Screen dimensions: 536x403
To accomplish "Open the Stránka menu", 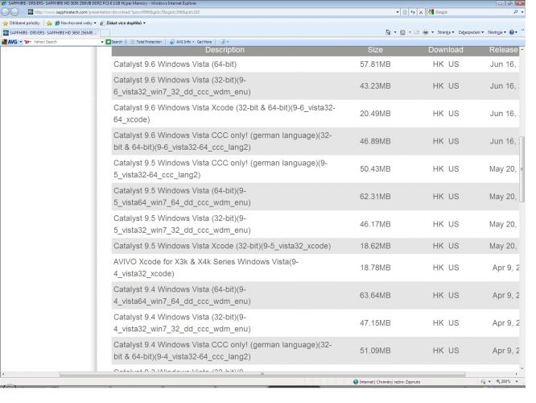I will (446, 32).
